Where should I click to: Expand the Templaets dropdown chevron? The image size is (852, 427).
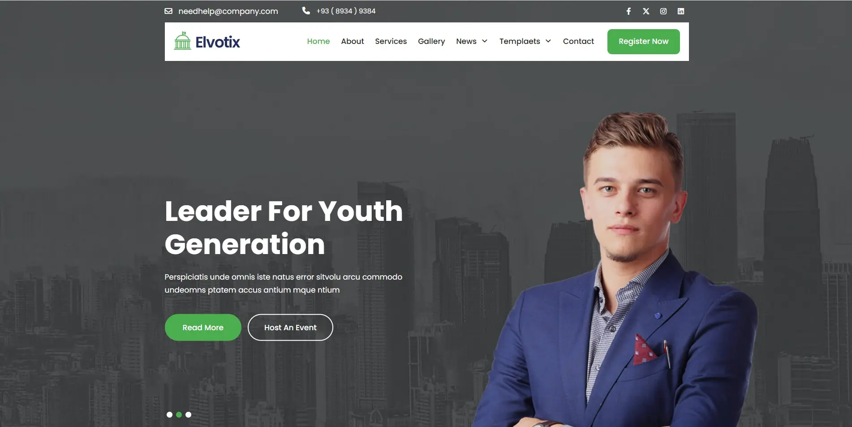point(548,41)
